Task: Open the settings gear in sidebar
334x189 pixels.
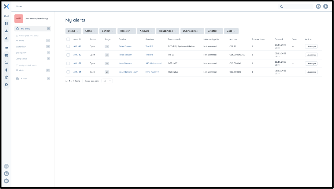Action: (x=6, y=181)
